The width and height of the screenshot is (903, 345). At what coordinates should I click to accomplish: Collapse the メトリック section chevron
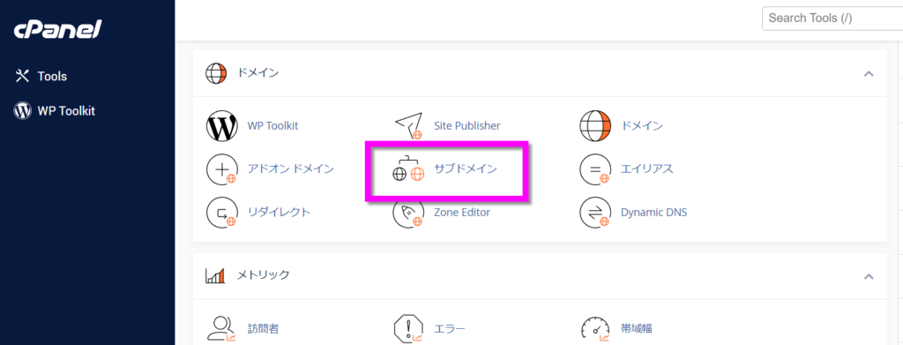coord(869,276)
